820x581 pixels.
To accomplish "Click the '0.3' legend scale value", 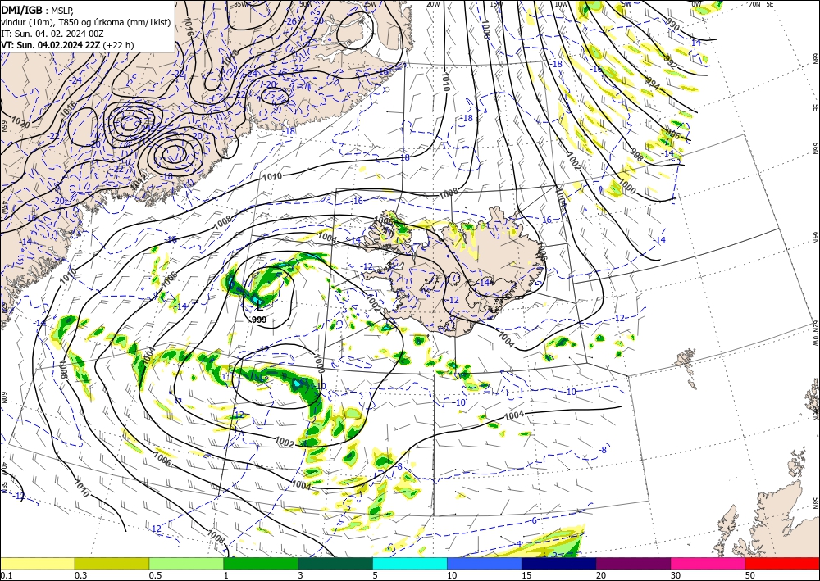I will [x=80, y=575].
